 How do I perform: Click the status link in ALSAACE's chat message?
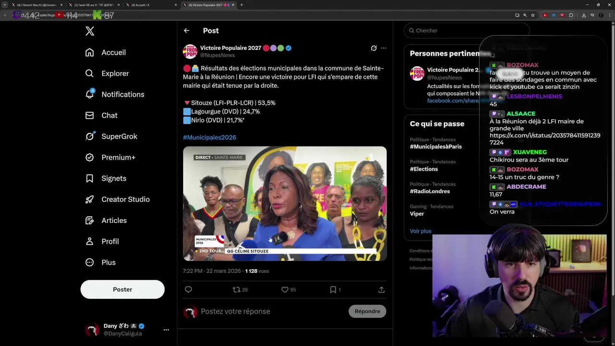pyautogui.click(x=545, y=139)
